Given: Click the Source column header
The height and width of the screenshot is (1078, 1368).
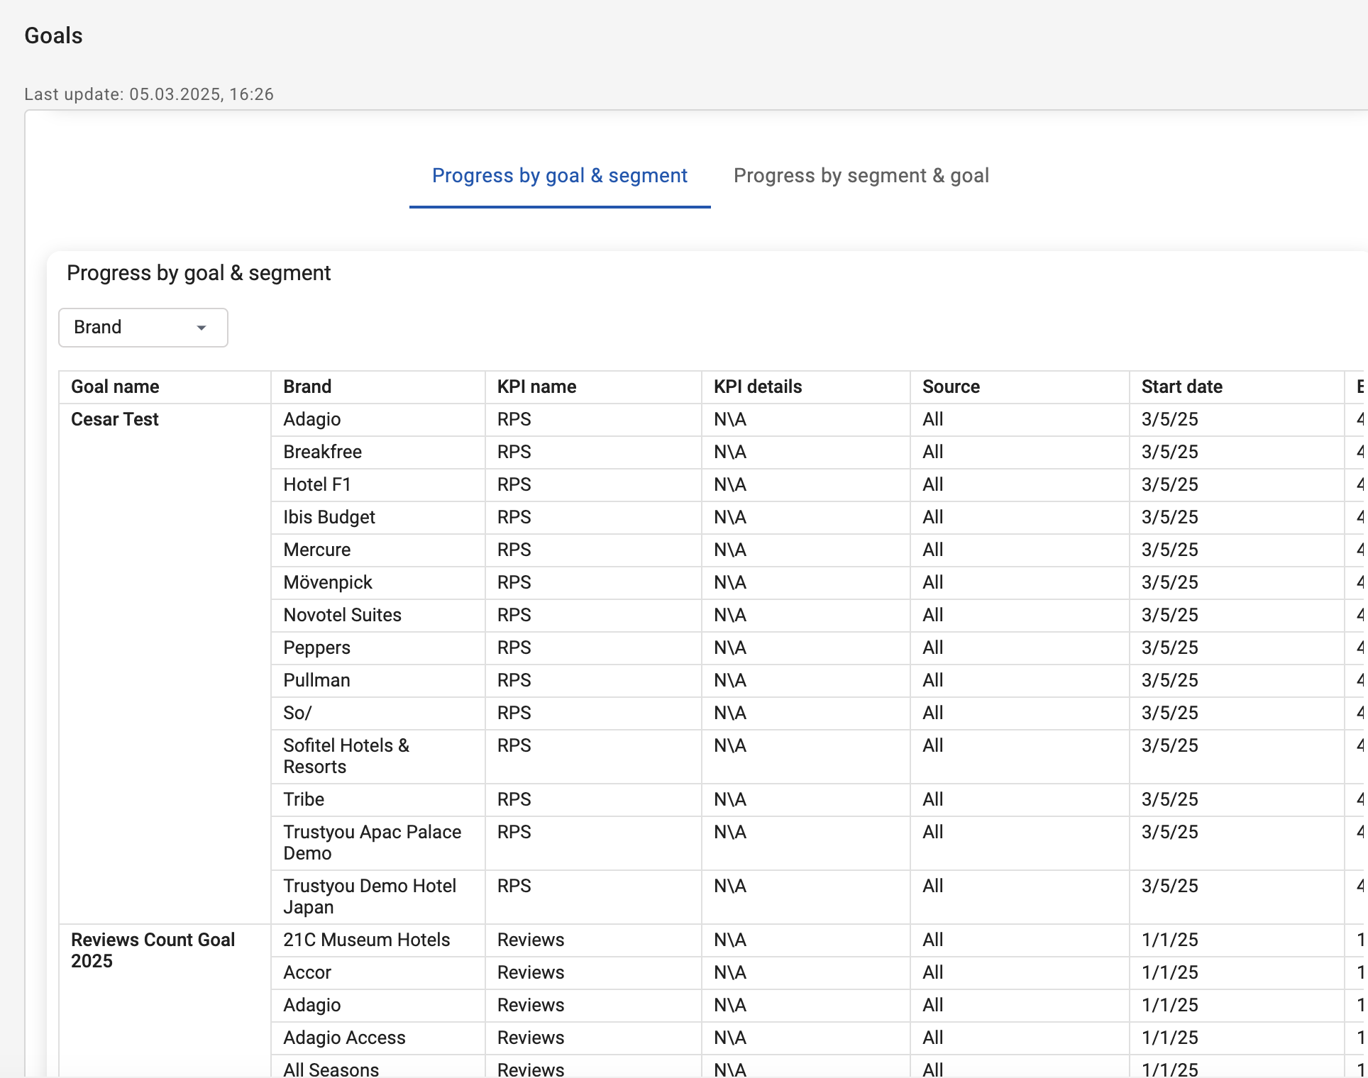Looking at the screenshot, I should point(951,387).
